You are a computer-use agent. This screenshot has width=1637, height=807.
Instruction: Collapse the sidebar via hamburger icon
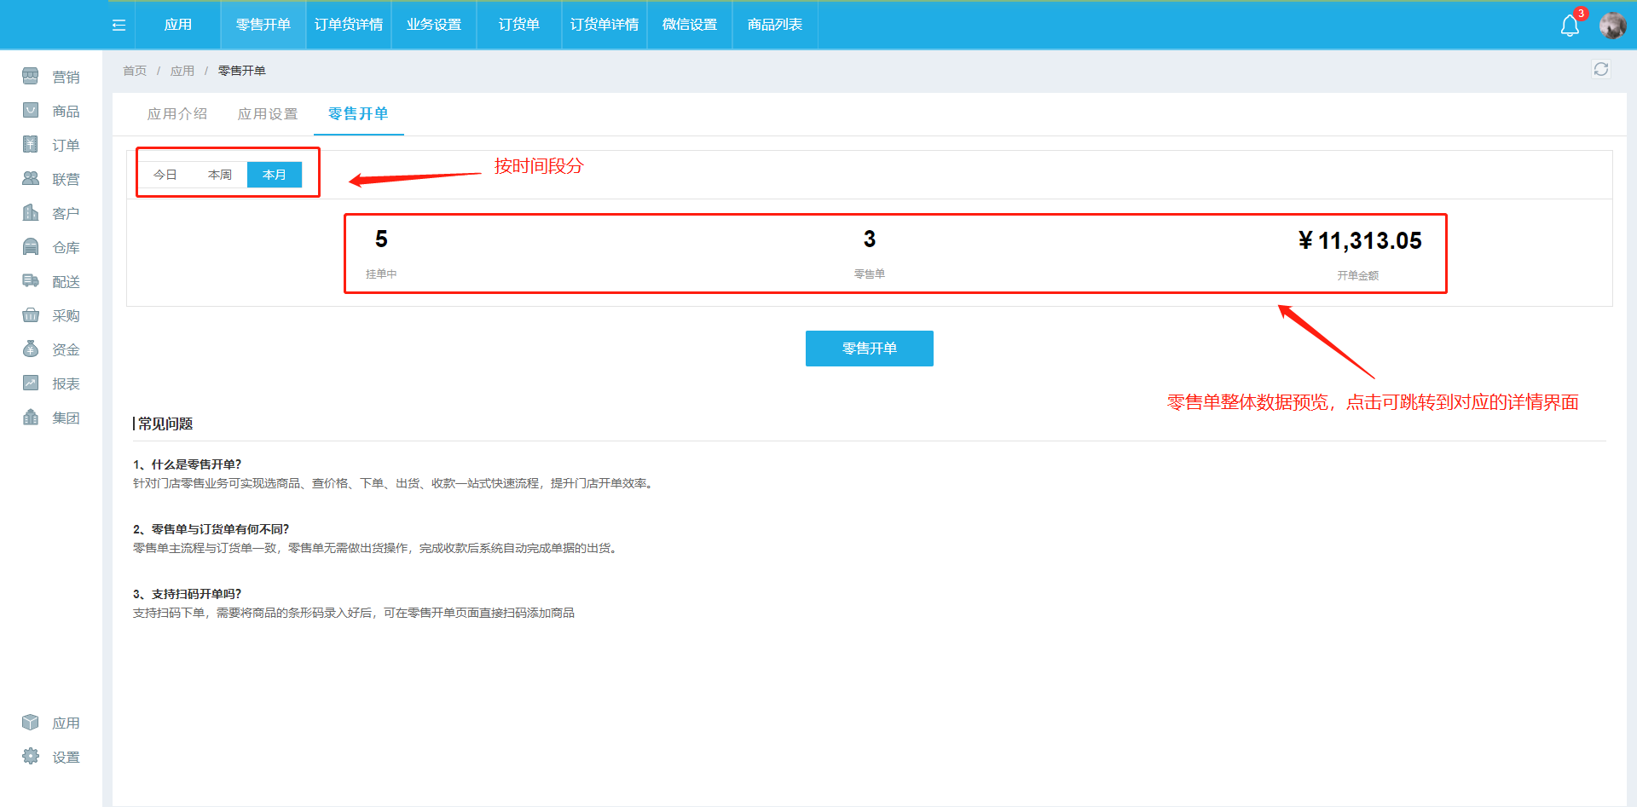tap(119, 26)
